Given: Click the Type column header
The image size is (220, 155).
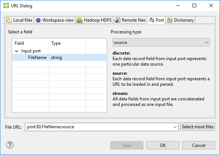Looking at the screenshot, I should tap(56, 43).
